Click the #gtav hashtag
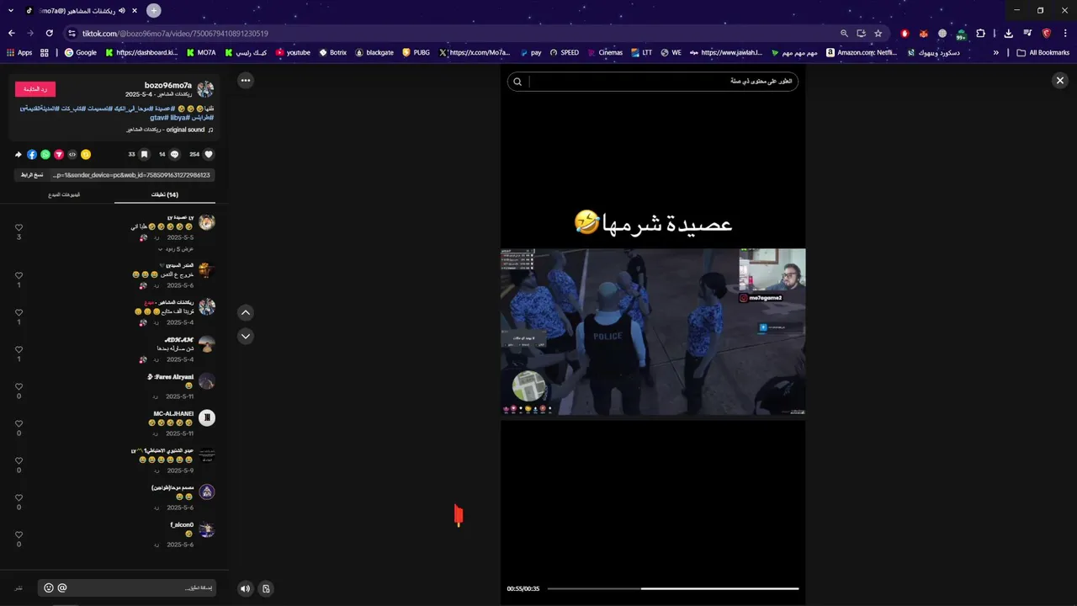Viewport: 1077px width, 606px height. pyautogui.click(x=160, y=118)
